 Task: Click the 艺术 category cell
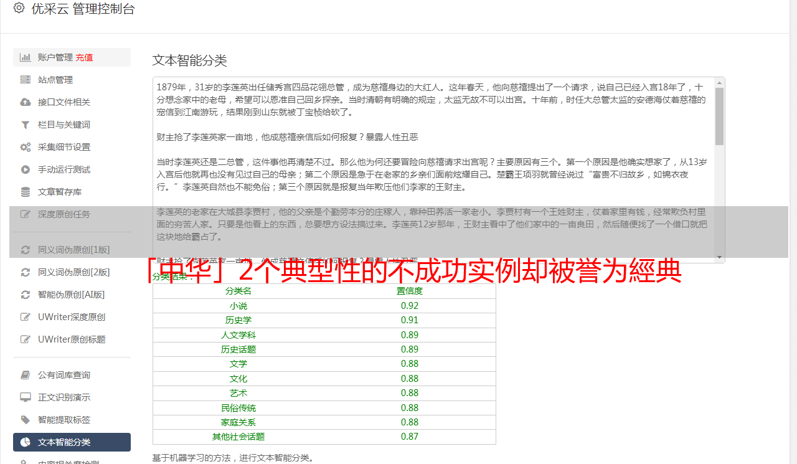pos(238,393)
